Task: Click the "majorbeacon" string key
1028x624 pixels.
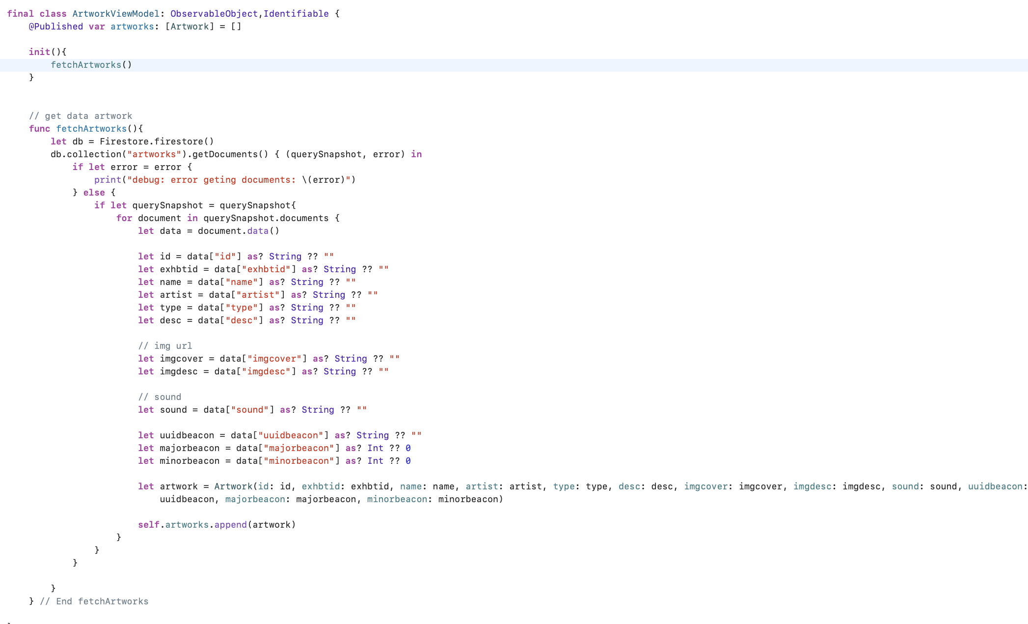Action: 298,448
